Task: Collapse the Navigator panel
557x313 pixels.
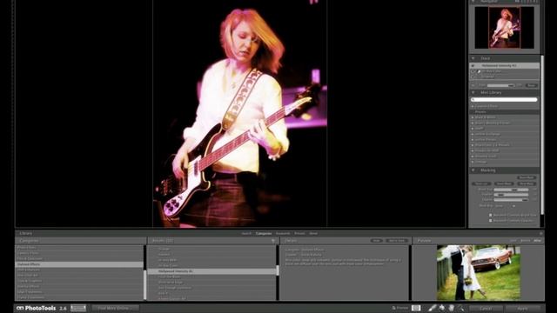Action: click(x=473, y=2)
